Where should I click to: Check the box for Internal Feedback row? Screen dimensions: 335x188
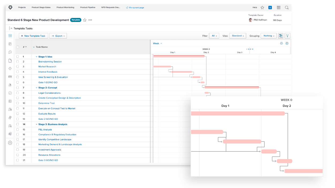coord(18,72)
